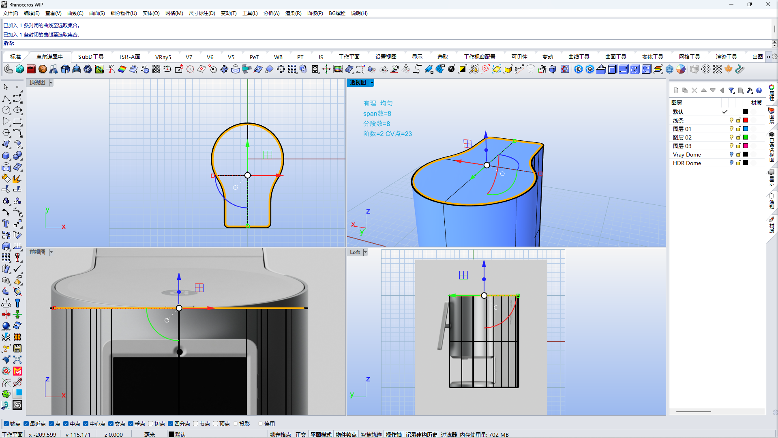This screenshot has width=778, height=438.
Task: Open 顶视图 viewport dropdown arrow
Action: tap(51, 83)
